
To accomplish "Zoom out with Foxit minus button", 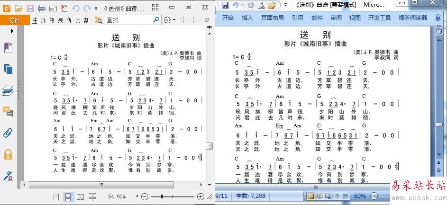I will (145, 196).
